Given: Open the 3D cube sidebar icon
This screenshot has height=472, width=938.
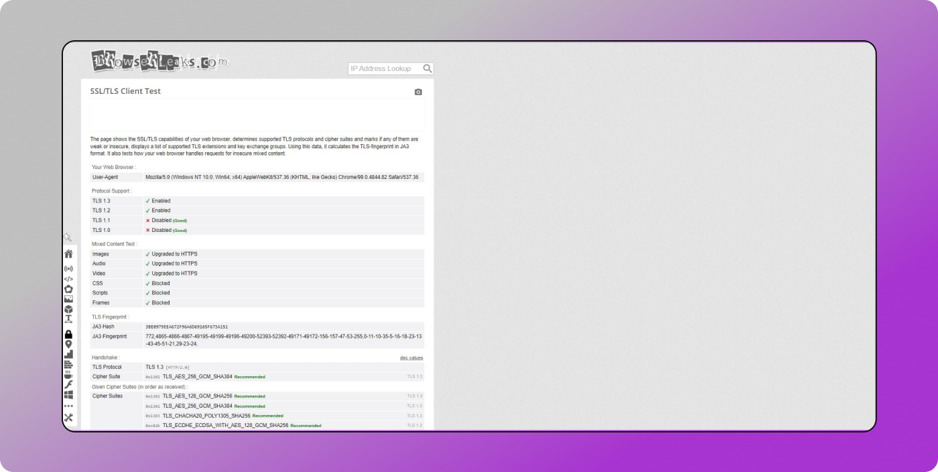Looking at the screenshot, I should (x=68, y=309).
